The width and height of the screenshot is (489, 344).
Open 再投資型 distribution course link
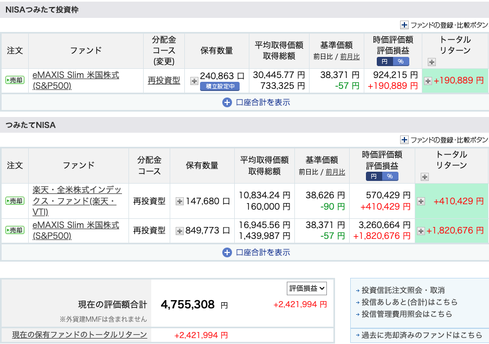(164, 80)
